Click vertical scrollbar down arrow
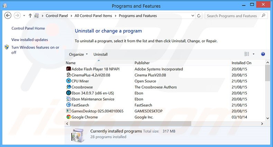 pyautogui.click(x=267, y=118)
